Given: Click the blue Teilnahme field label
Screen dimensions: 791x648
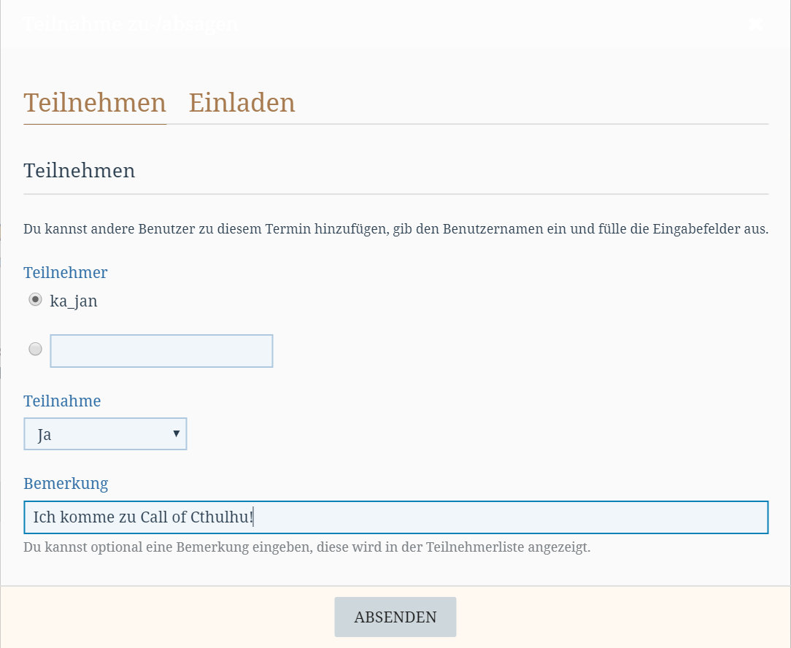Looking at the screenshot, I should [62, 401].
